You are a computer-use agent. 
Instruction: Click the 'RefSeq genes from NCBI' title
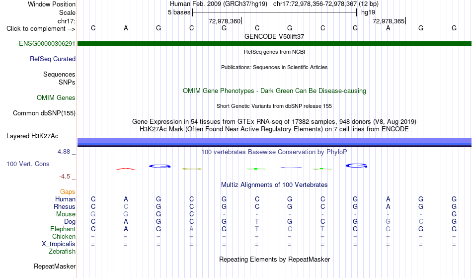pos(275,52)
